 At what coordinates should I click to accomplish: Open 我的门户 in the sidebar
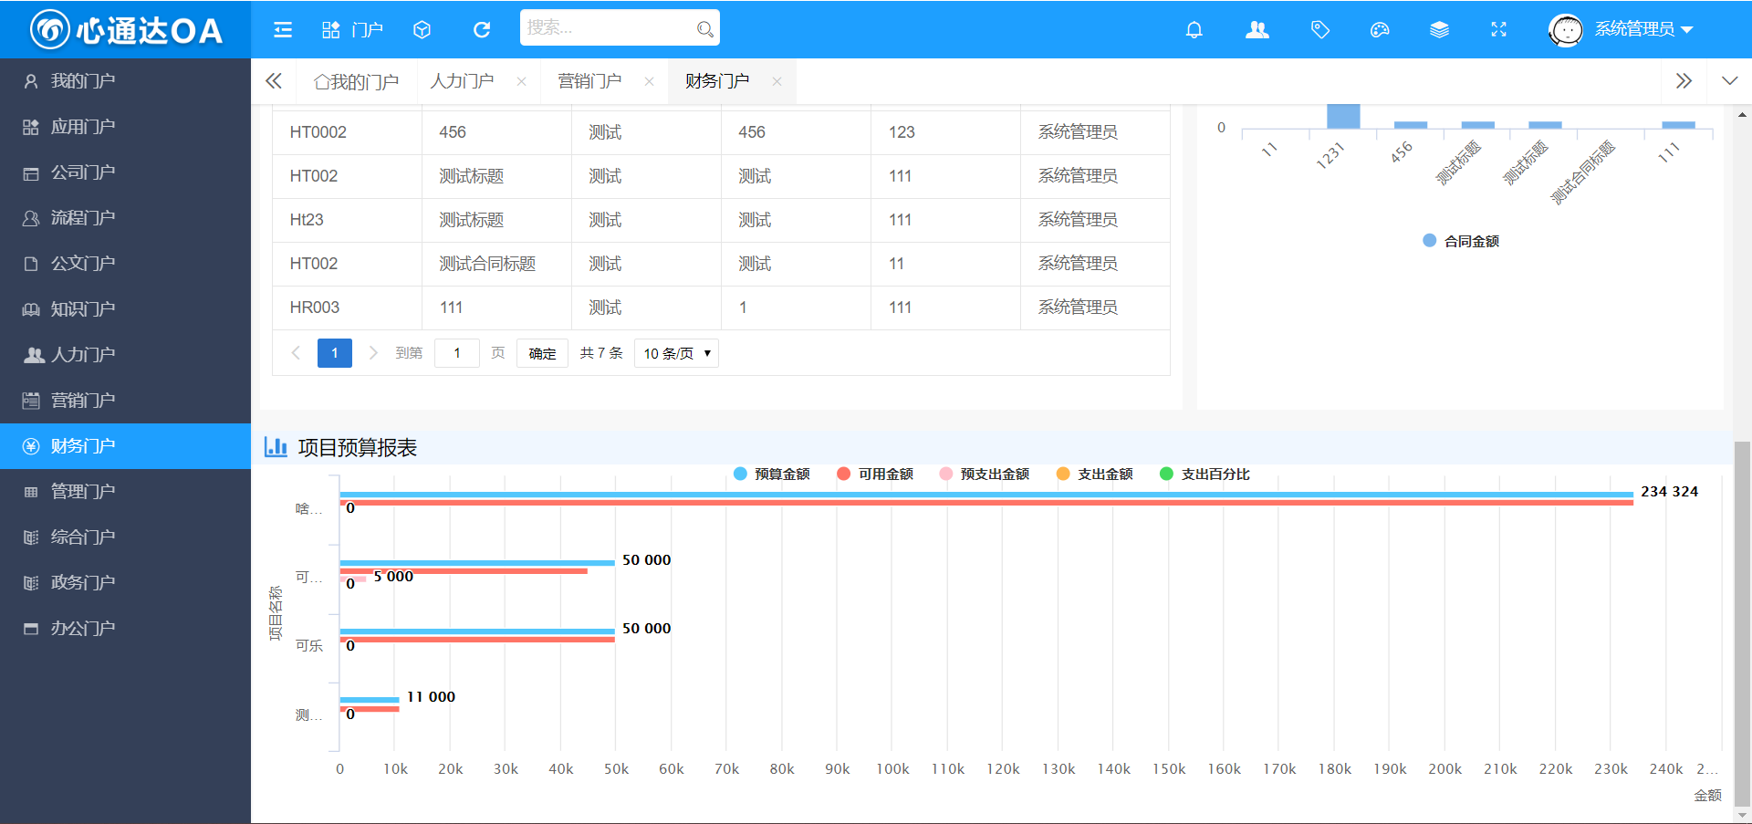[x=125, y=81]
